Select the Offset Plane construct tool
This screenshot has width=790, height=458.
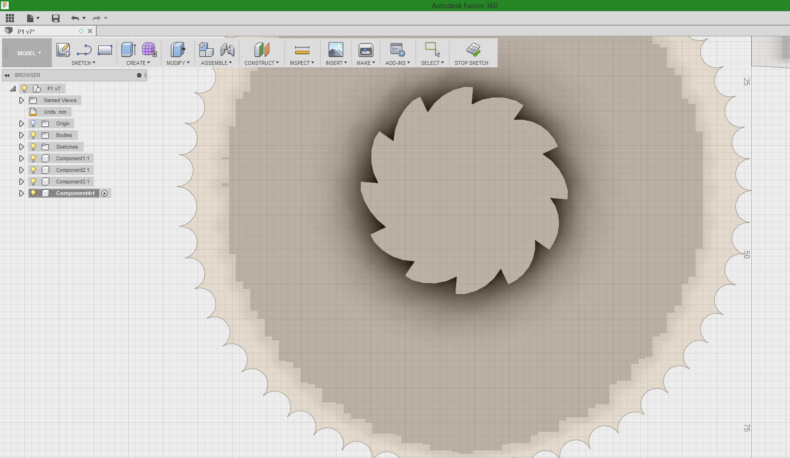tap(261, 50)
